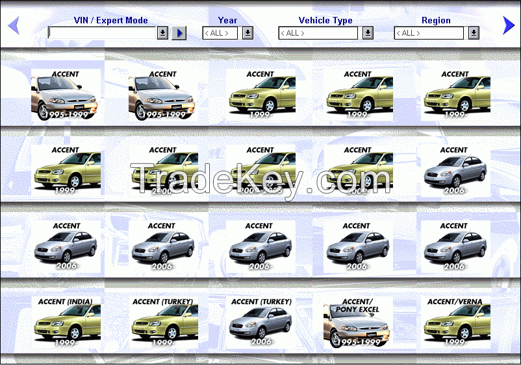Viewport: 521px width, 365px height.
Task: Select the last ACCENT 1999 thumbnail in top row
Action: [455, 95]
